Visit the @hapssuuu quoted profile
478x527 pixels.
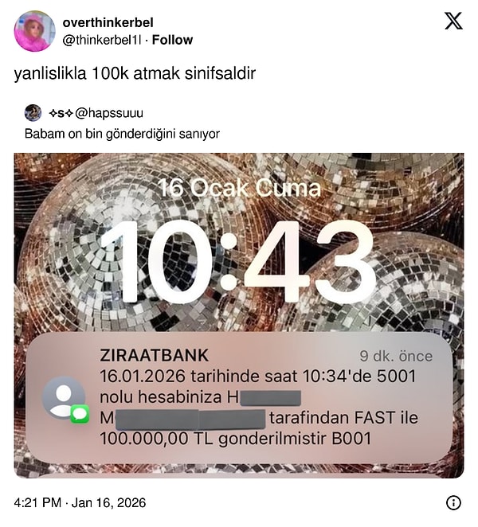point(109,113)
